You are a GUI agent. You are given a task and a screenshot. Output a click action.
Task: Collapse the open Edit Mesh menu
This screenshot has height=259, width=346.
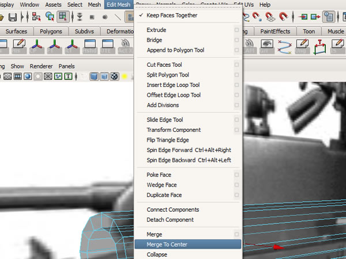(x=118, y=5)
